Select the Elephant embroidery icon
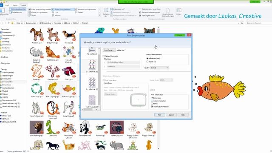Screen dimensions: 272x153 point(53,72)
